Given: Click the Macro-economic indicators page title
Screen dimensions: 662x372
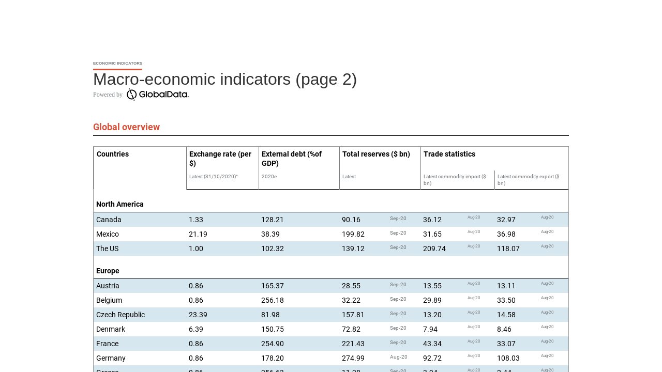Looking at the screenshot, I should pos(224,79).
